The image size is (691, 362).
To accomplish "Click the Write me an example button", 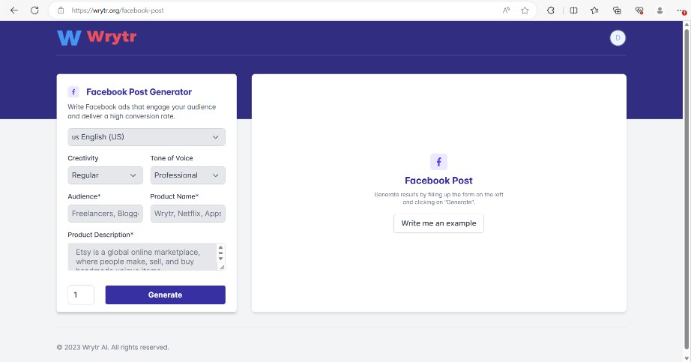I will (x=438, y=223).
